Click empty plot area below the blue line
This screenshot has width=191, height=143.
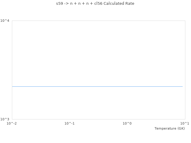pyautogui.click(x=97, y=104)
